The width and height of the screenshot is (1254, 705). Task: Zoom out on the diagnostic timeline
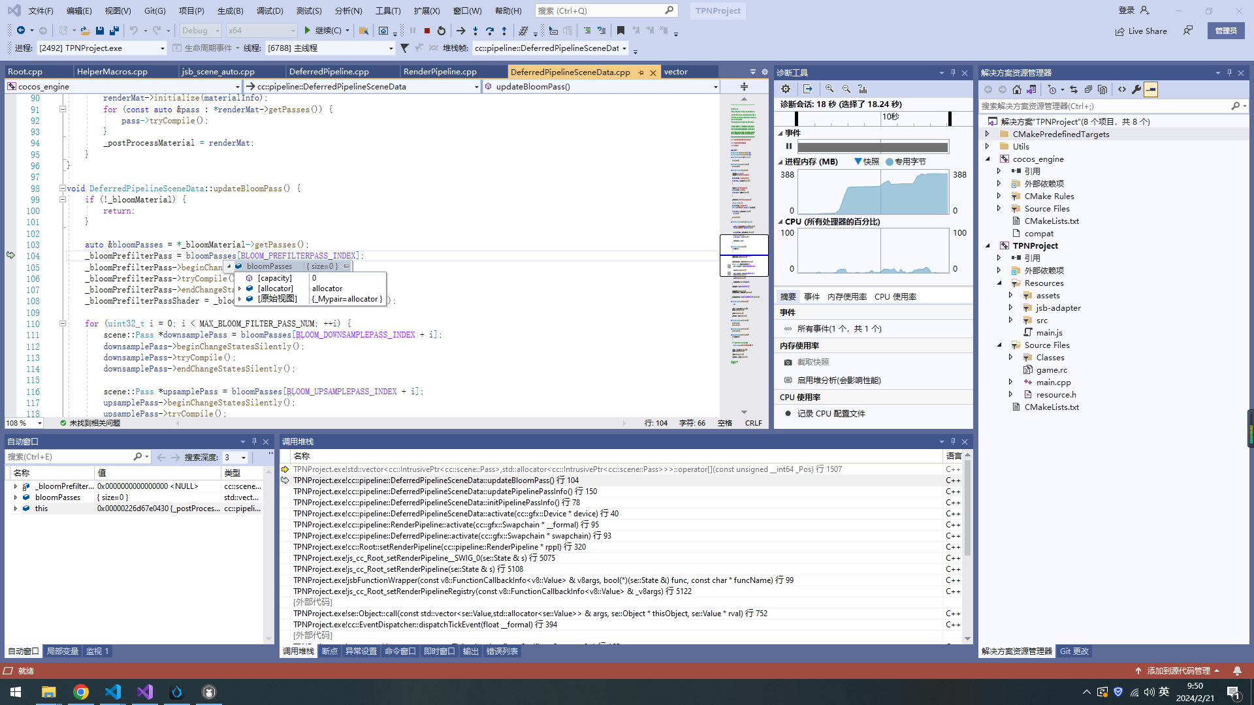tap(846, 89)
